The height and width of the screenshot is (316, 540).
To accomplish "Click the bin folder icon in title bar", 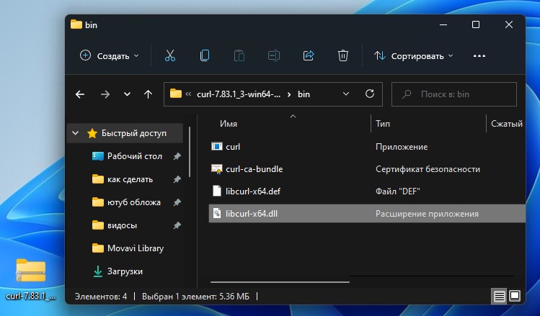I will [76, 24].
